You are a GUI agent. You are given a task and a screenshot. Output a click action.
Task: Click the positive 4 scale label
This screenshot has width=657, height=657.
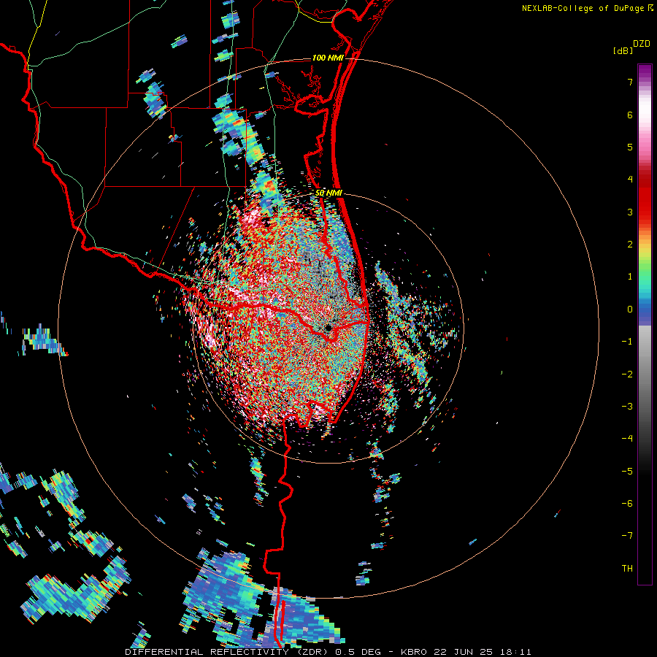pyautogui.click(x=630, y=180)
